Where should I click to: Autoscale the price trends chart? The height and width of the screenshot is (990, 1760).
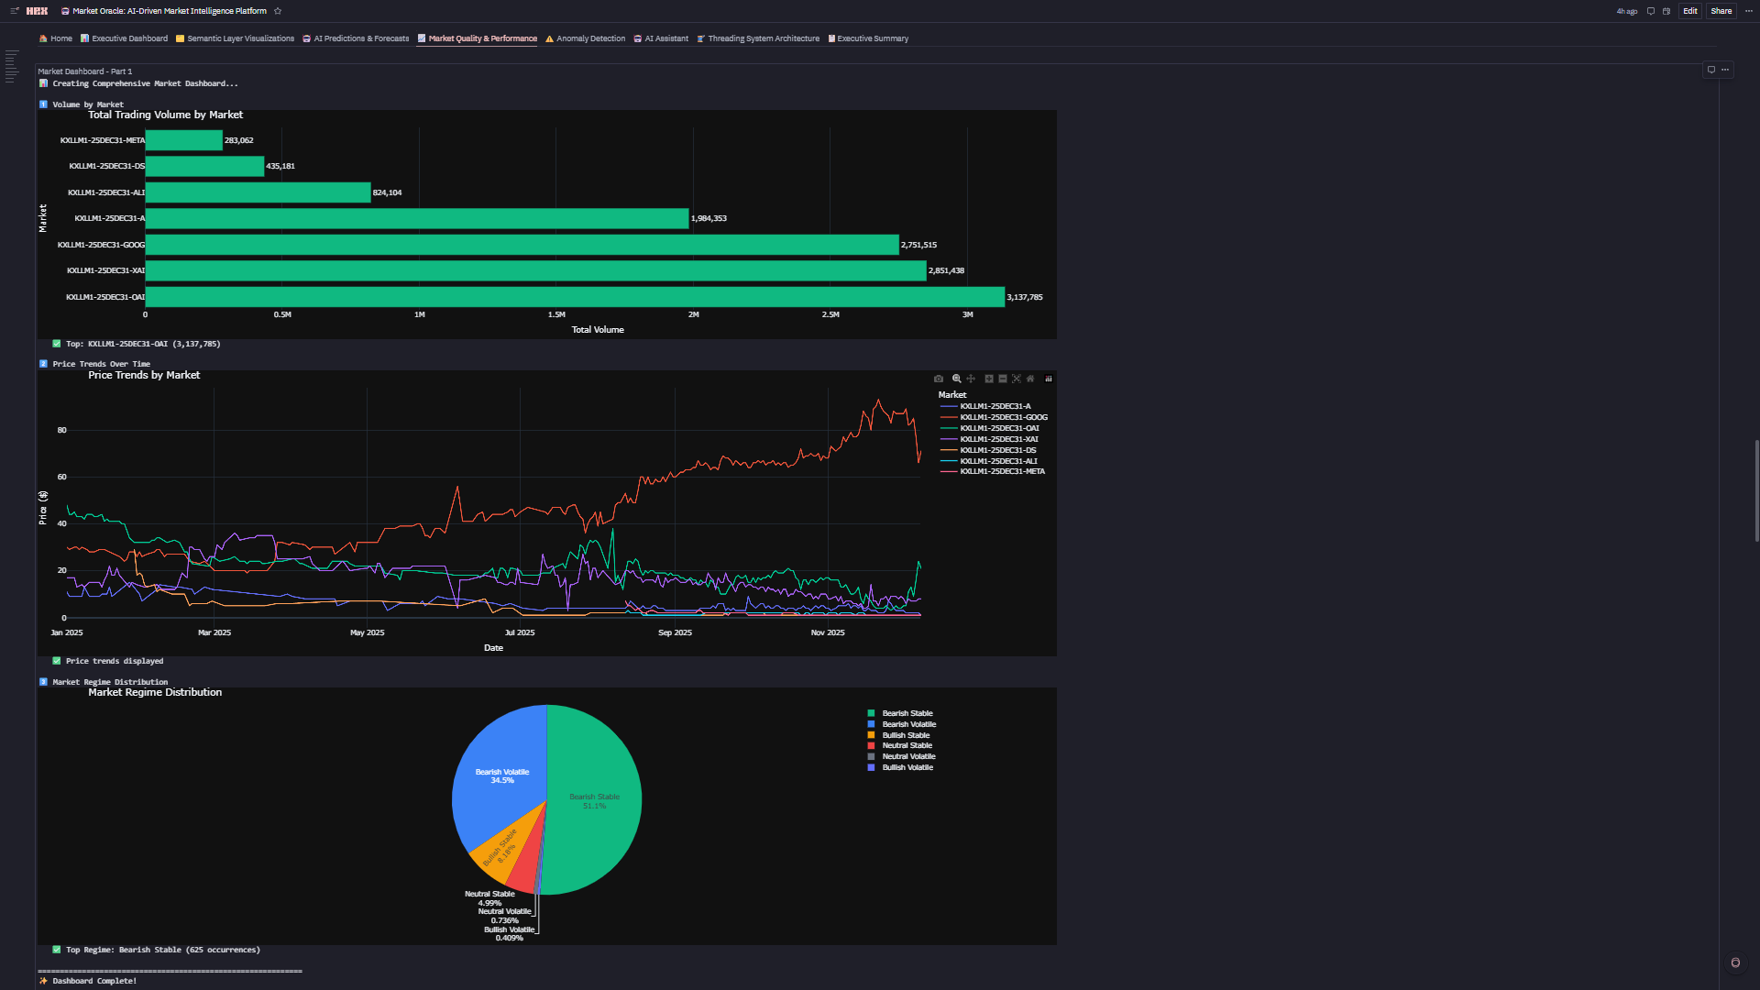1017,379
